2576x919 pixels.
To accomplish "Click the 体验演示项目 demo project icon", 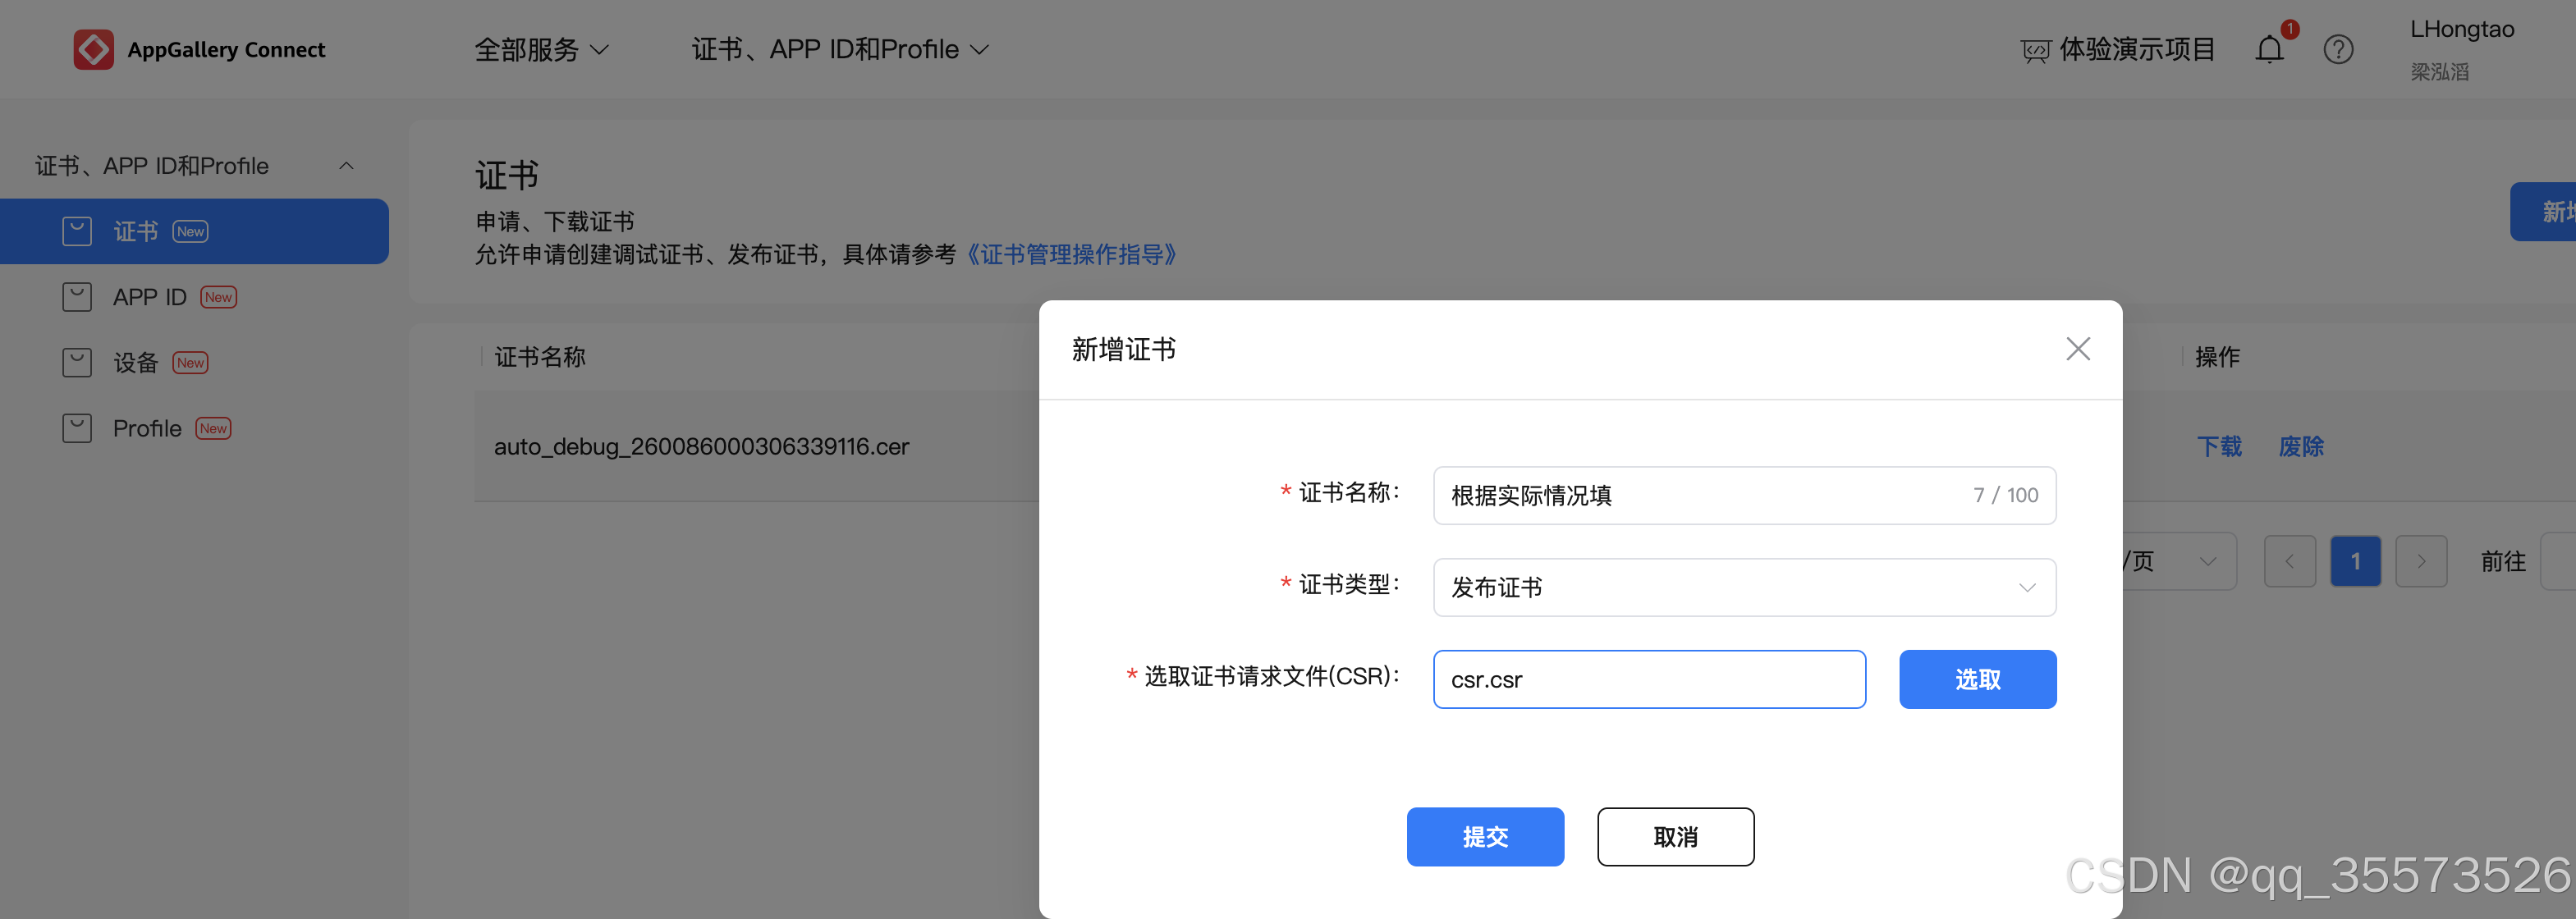I will coord(2035,50).
